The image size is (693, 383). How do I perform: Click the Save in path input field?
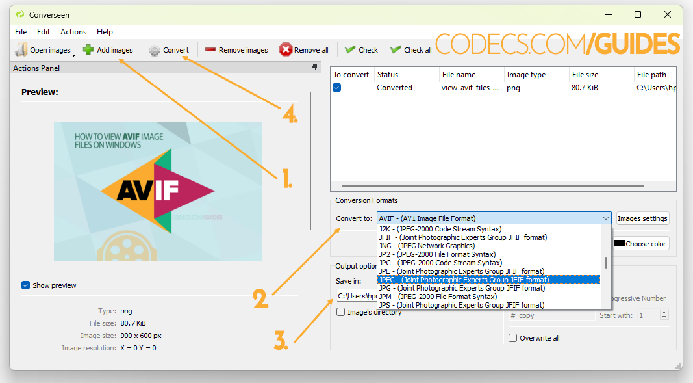click(357, 296)
